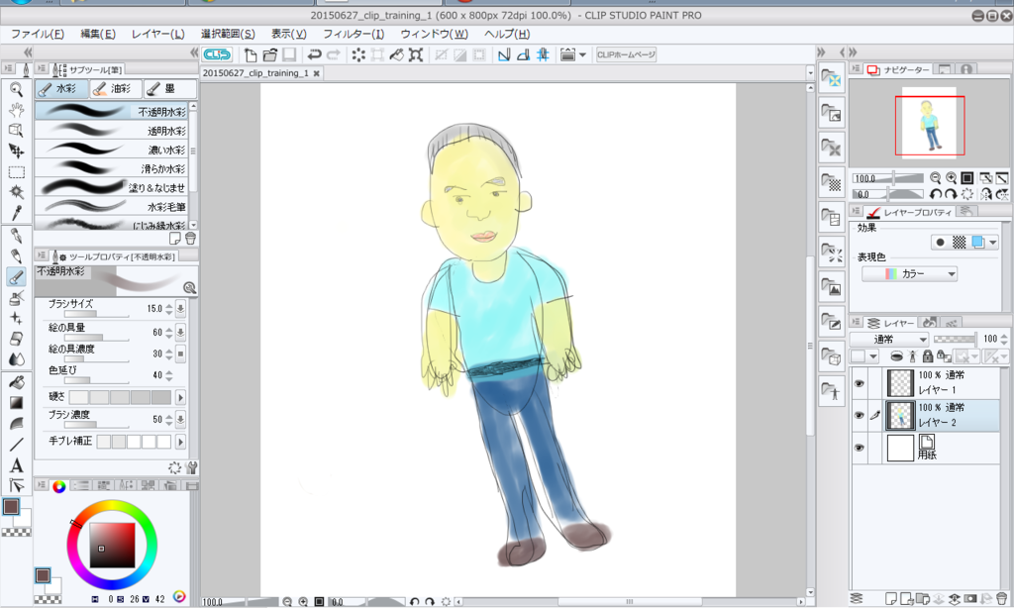
Task: Click the Undo arrow in command bar
Action: pyautogui.click(x=314, y=55)
